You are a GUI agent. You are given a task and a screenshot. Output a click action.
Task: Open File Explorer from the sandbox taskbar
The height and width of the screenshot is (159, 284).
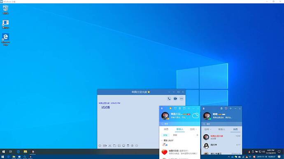coord(26,152)
